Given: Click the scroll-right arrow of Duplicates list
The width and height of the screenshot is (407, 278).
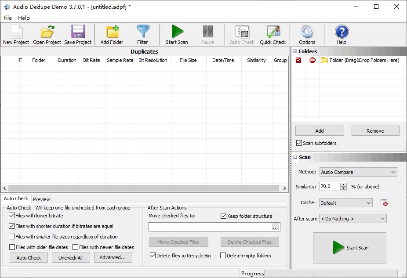Looking at the screenshot, I should pyautogui.click(x=284, y=188).
